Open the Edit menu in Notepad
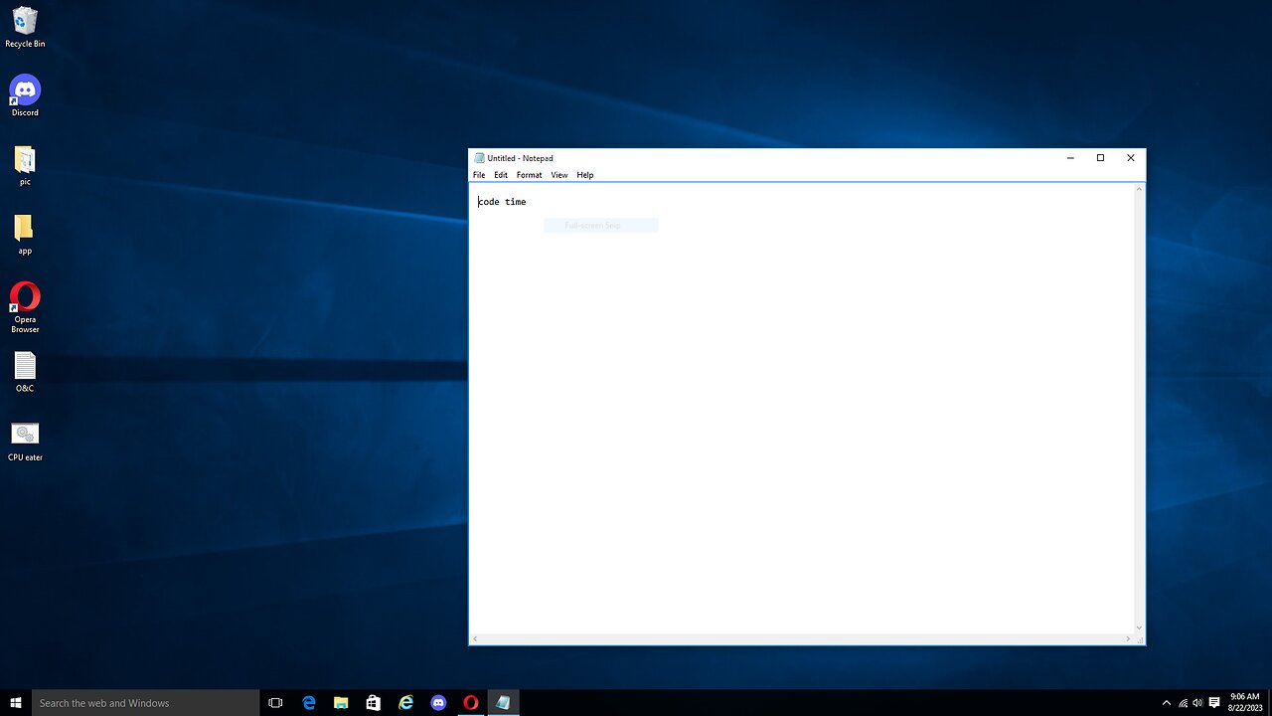 [x=501, y=175]
